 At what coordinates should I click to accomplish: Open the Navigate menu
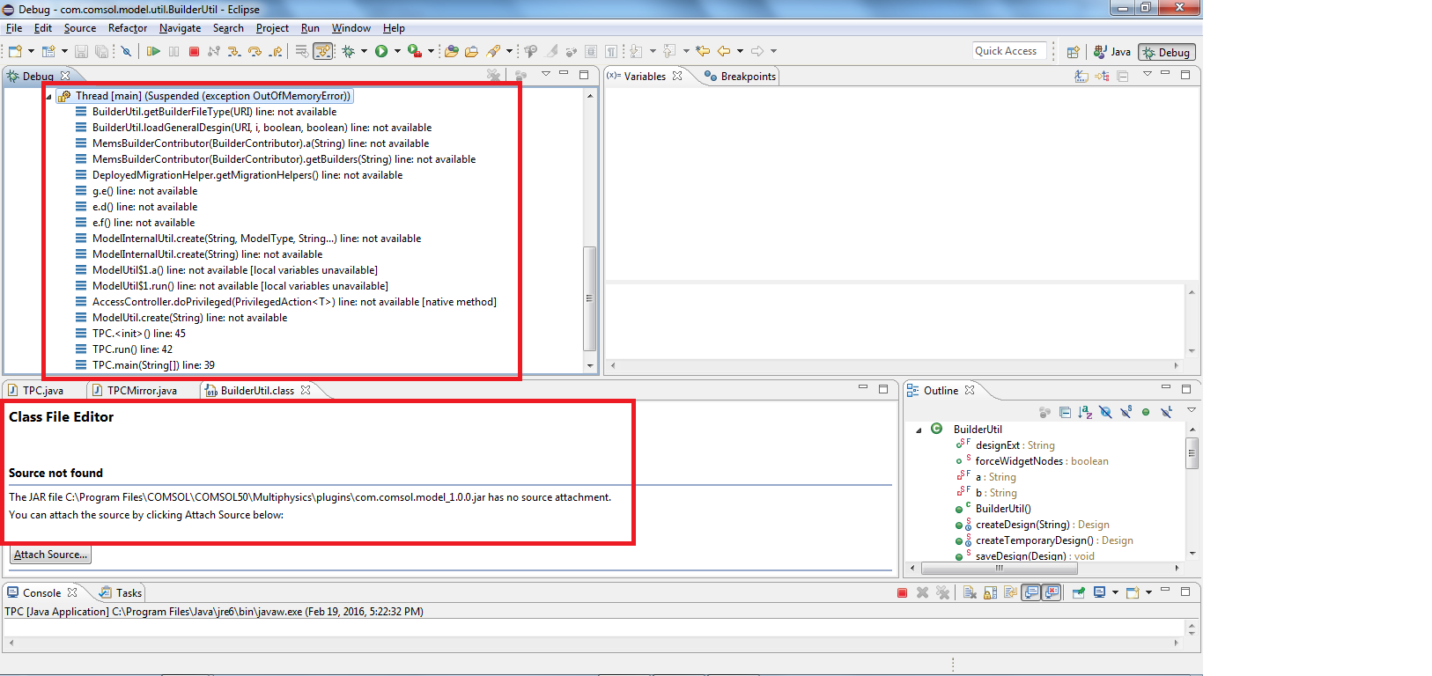[180, 28]
